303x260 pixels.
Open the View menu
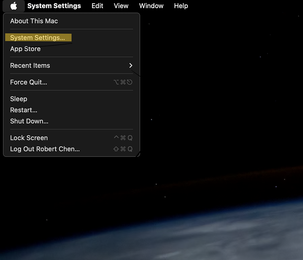(121, 6)
